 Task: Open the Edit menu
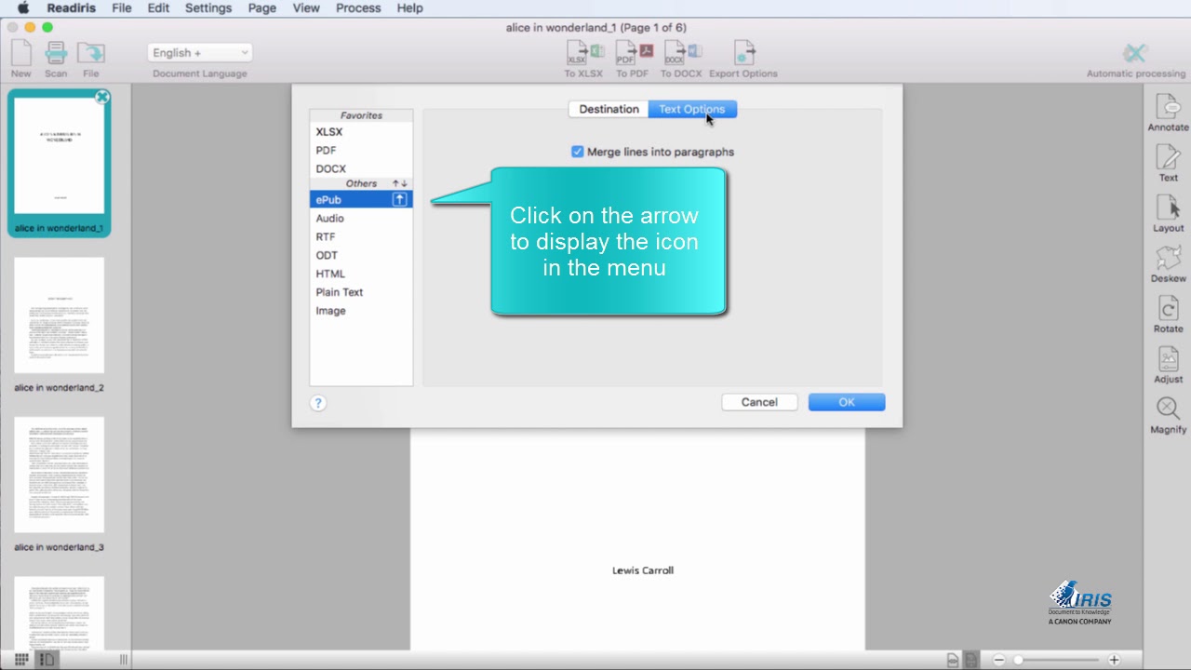pos(158,7)
